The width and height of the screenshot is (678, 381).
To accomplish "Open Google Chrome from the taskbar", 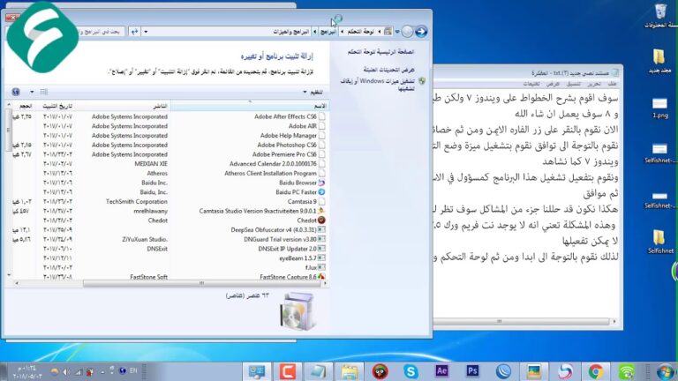I will (596, 371).
